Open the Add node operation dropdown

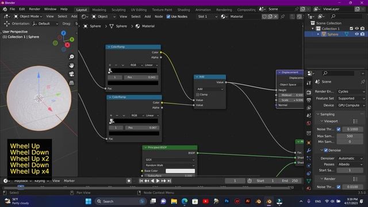tap(210, 89)
